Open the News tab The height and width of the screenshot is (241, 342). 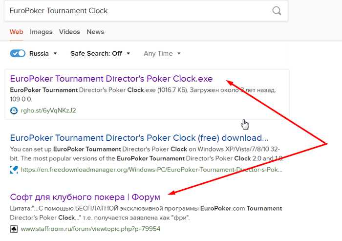click(x=95, y=32)
